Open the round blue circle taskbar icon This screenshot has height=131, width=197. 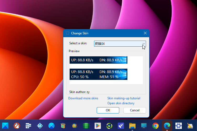[51, 125]
